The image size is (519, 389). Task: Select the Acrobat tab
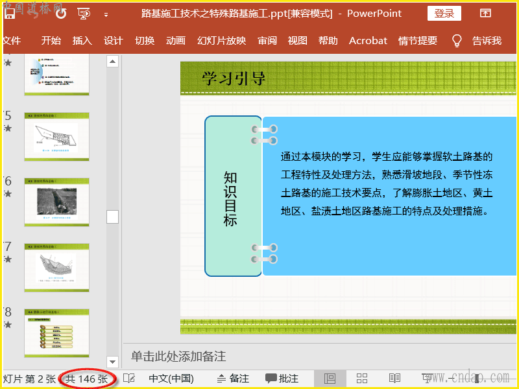coord(368,40)
